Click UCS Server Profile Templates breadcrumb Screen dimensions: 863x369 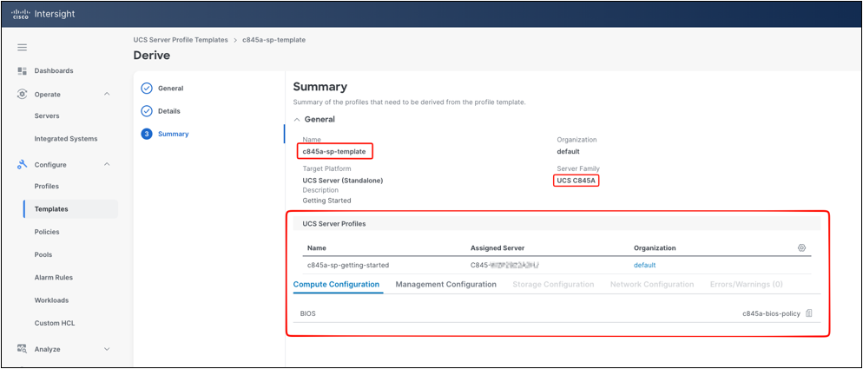point(181,40)
